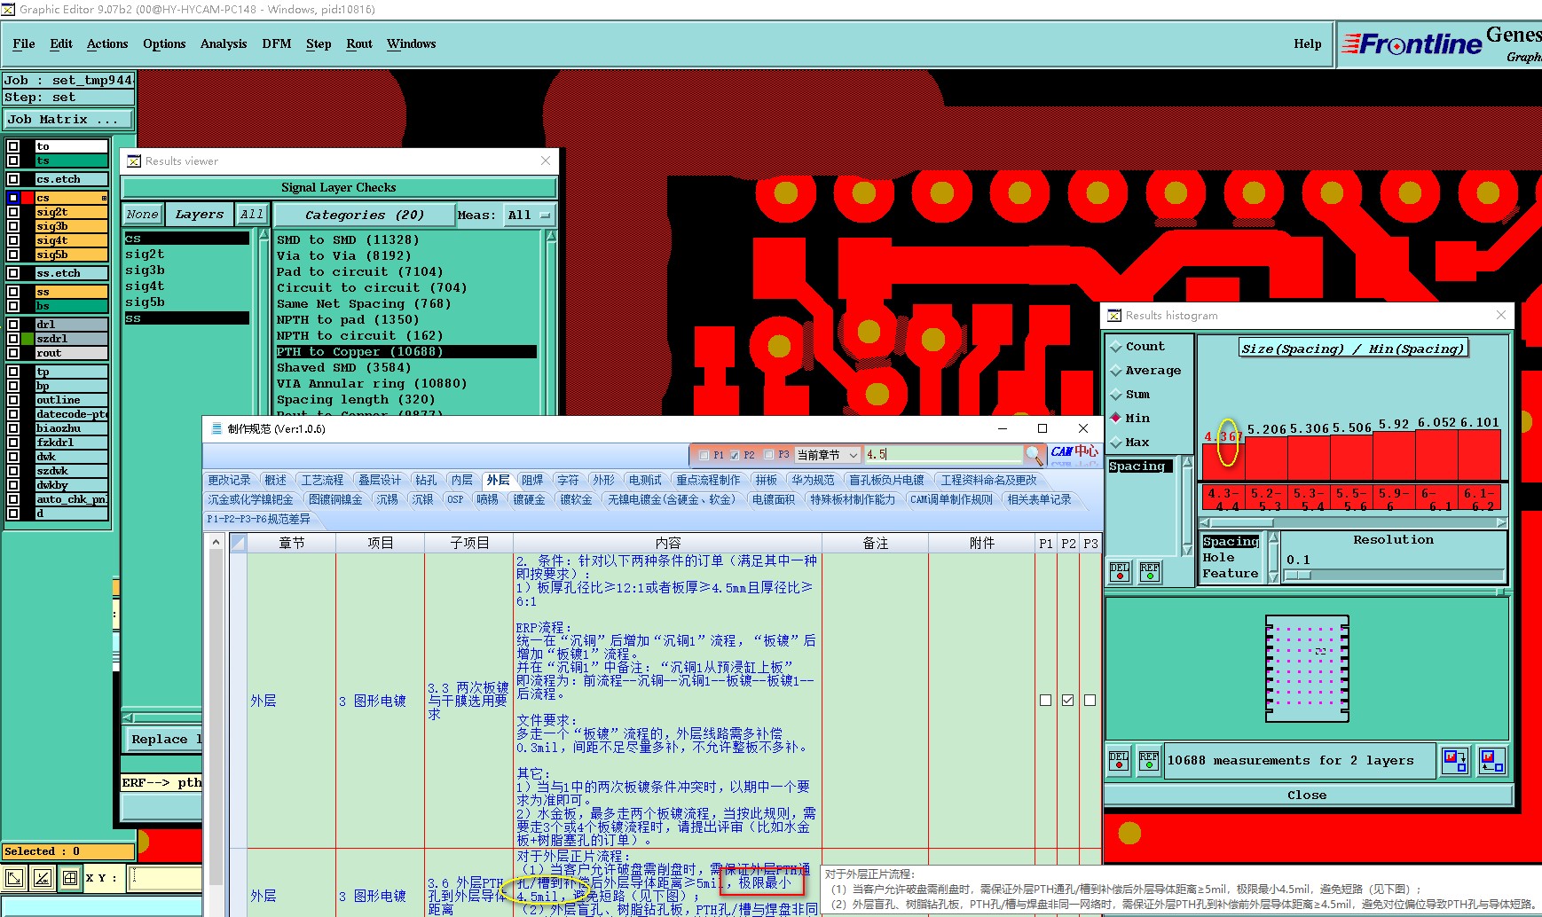Enable the P3 checkbox in search bar
Screen dimensions: 1542x917
coord(768,455)
